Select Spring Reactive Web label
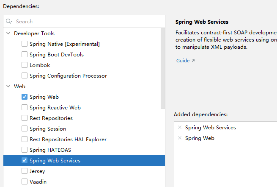277x187 pixels. click(x=55, y=108)
